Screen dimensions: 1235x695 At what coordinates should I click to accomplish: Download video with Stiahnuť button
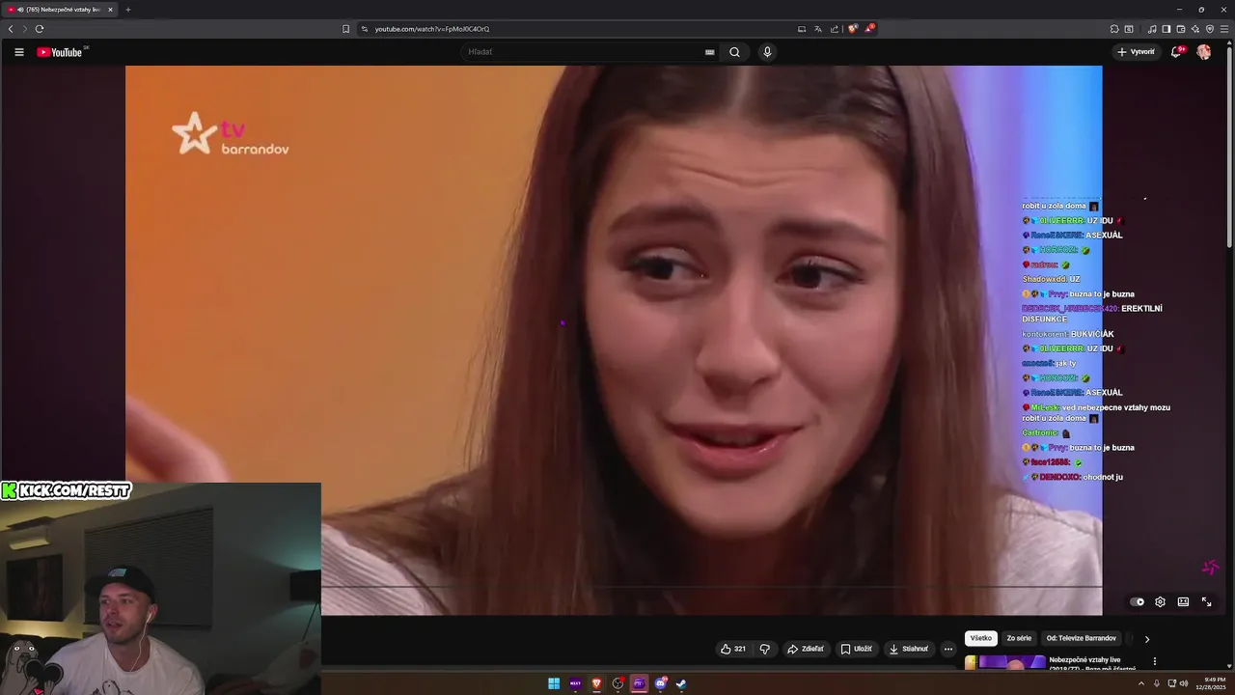pyautogui.click(x=908, y=649)
